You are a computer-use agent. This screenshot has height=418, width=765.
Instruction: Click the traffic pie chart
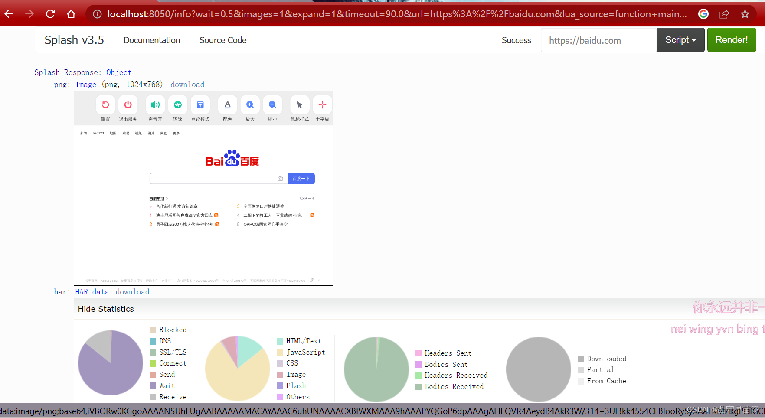376,369
